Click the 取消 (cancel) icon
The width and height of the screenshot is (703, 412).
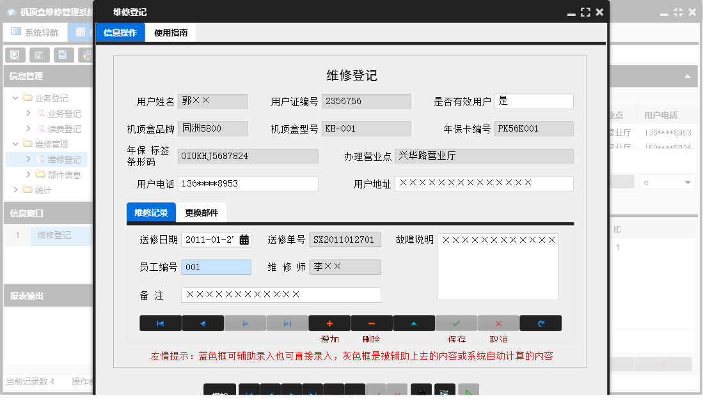[x=498, y=323]
